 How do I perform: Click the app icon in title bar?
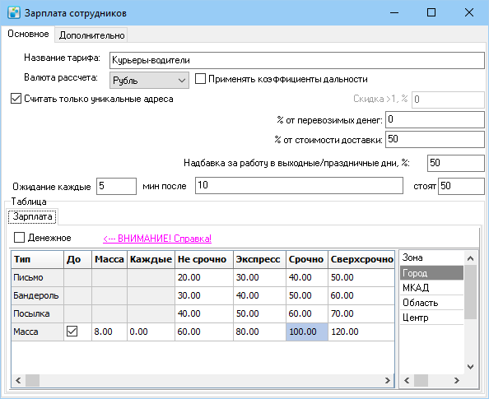pyautogui.click(x=14, y=13)
